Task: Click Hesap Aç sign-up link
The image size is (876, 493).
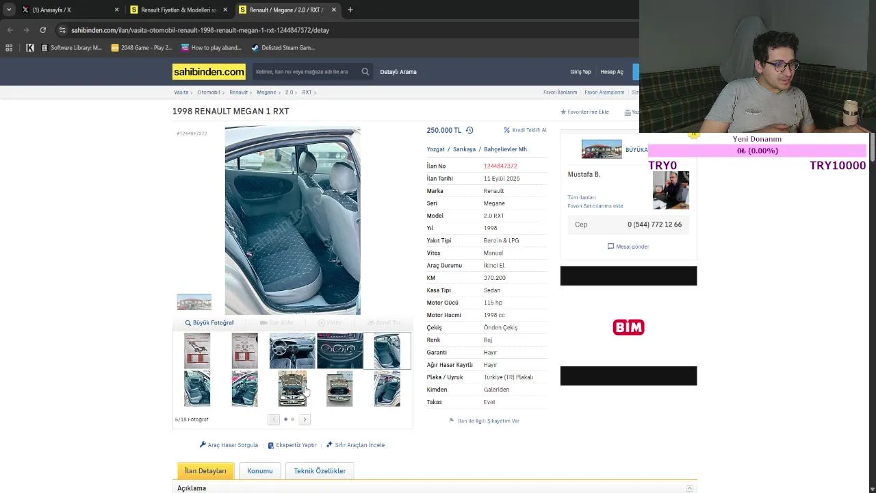Action: pyautogui.click(x=612, y=72)
